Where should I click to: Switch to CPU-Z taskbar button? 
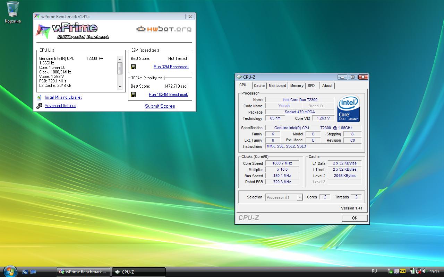[139, 272]
